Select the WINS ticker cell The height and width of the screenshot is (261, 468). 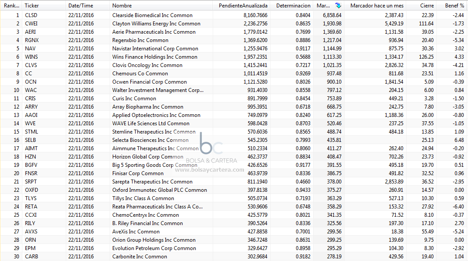pos(31,57)
